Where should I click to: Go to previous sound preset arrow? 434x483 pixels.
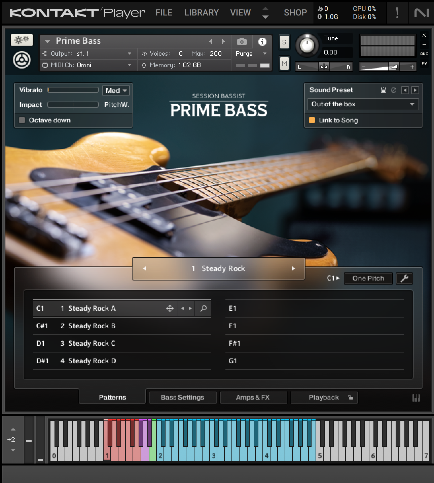tap(405, 90)
